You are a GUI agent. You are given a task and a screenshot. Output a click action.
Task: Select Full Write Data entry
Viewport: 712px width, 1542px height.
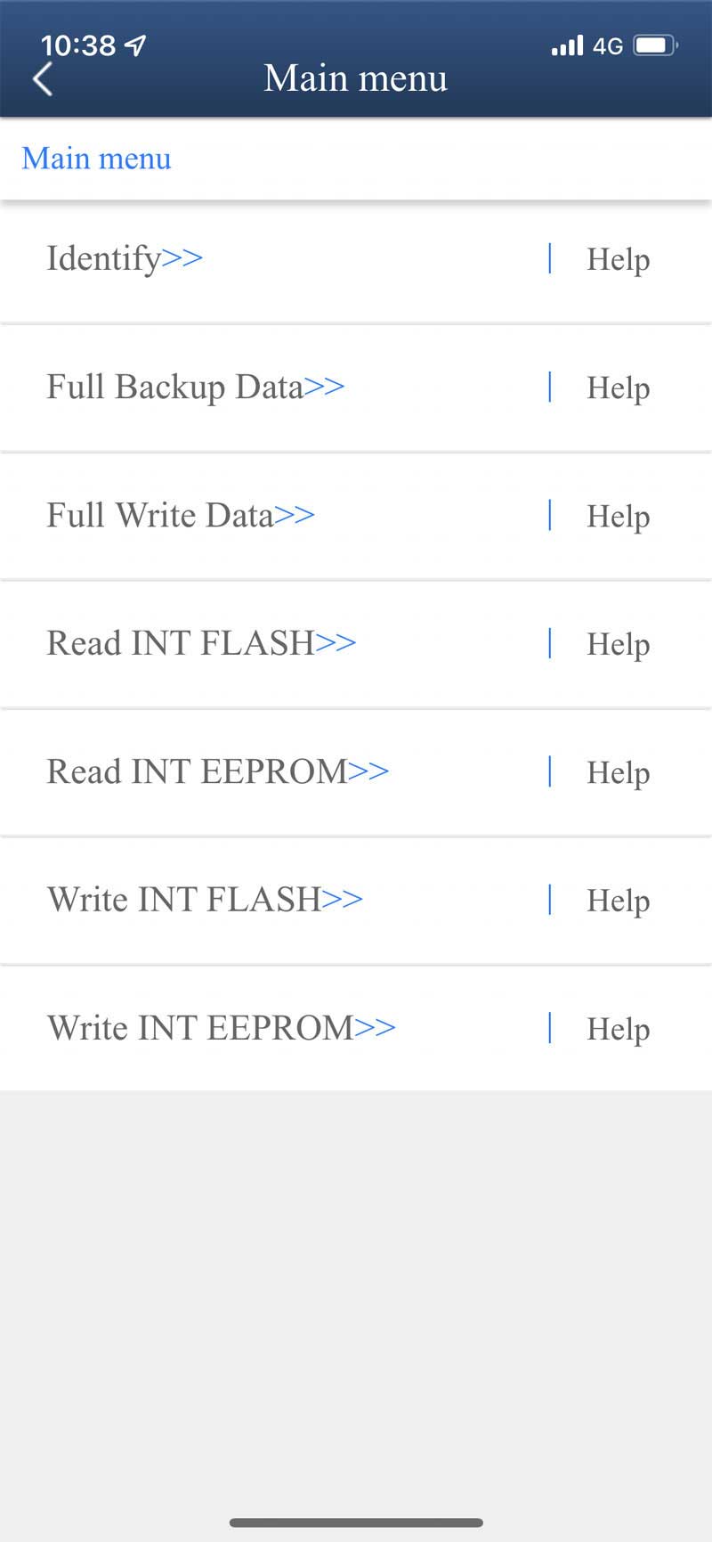180,515
